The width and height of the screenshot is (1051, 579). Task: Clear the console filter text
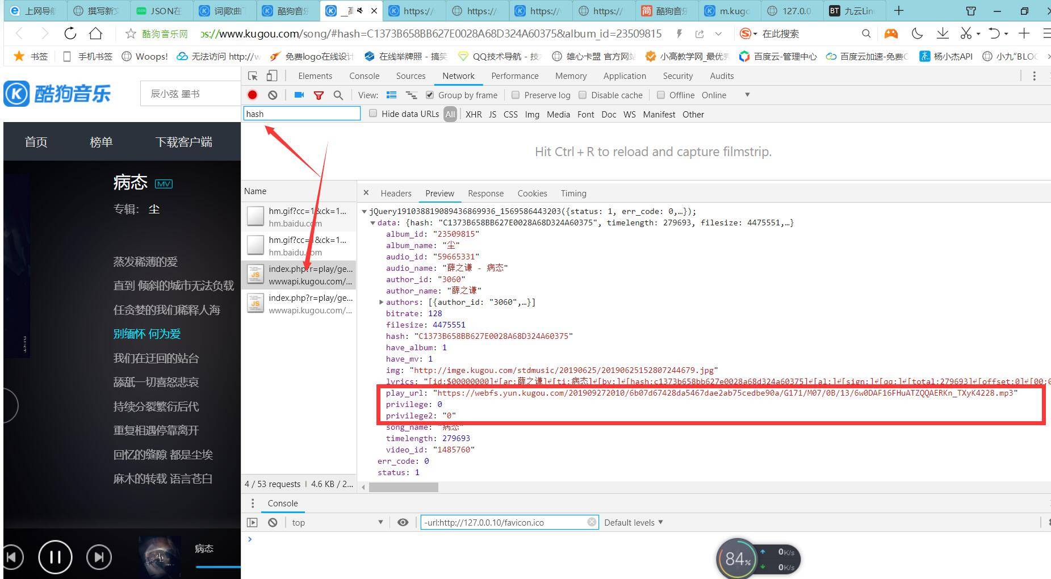[x=592, y=522]
